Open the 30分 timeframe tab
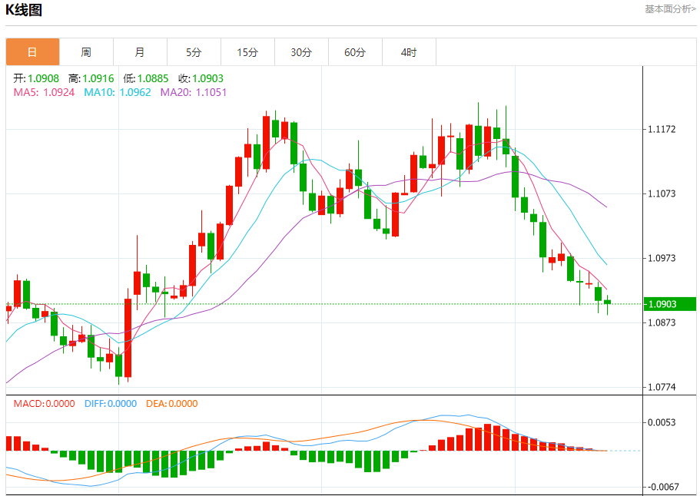This screenshot has width=700, height=496. point(301,52)
